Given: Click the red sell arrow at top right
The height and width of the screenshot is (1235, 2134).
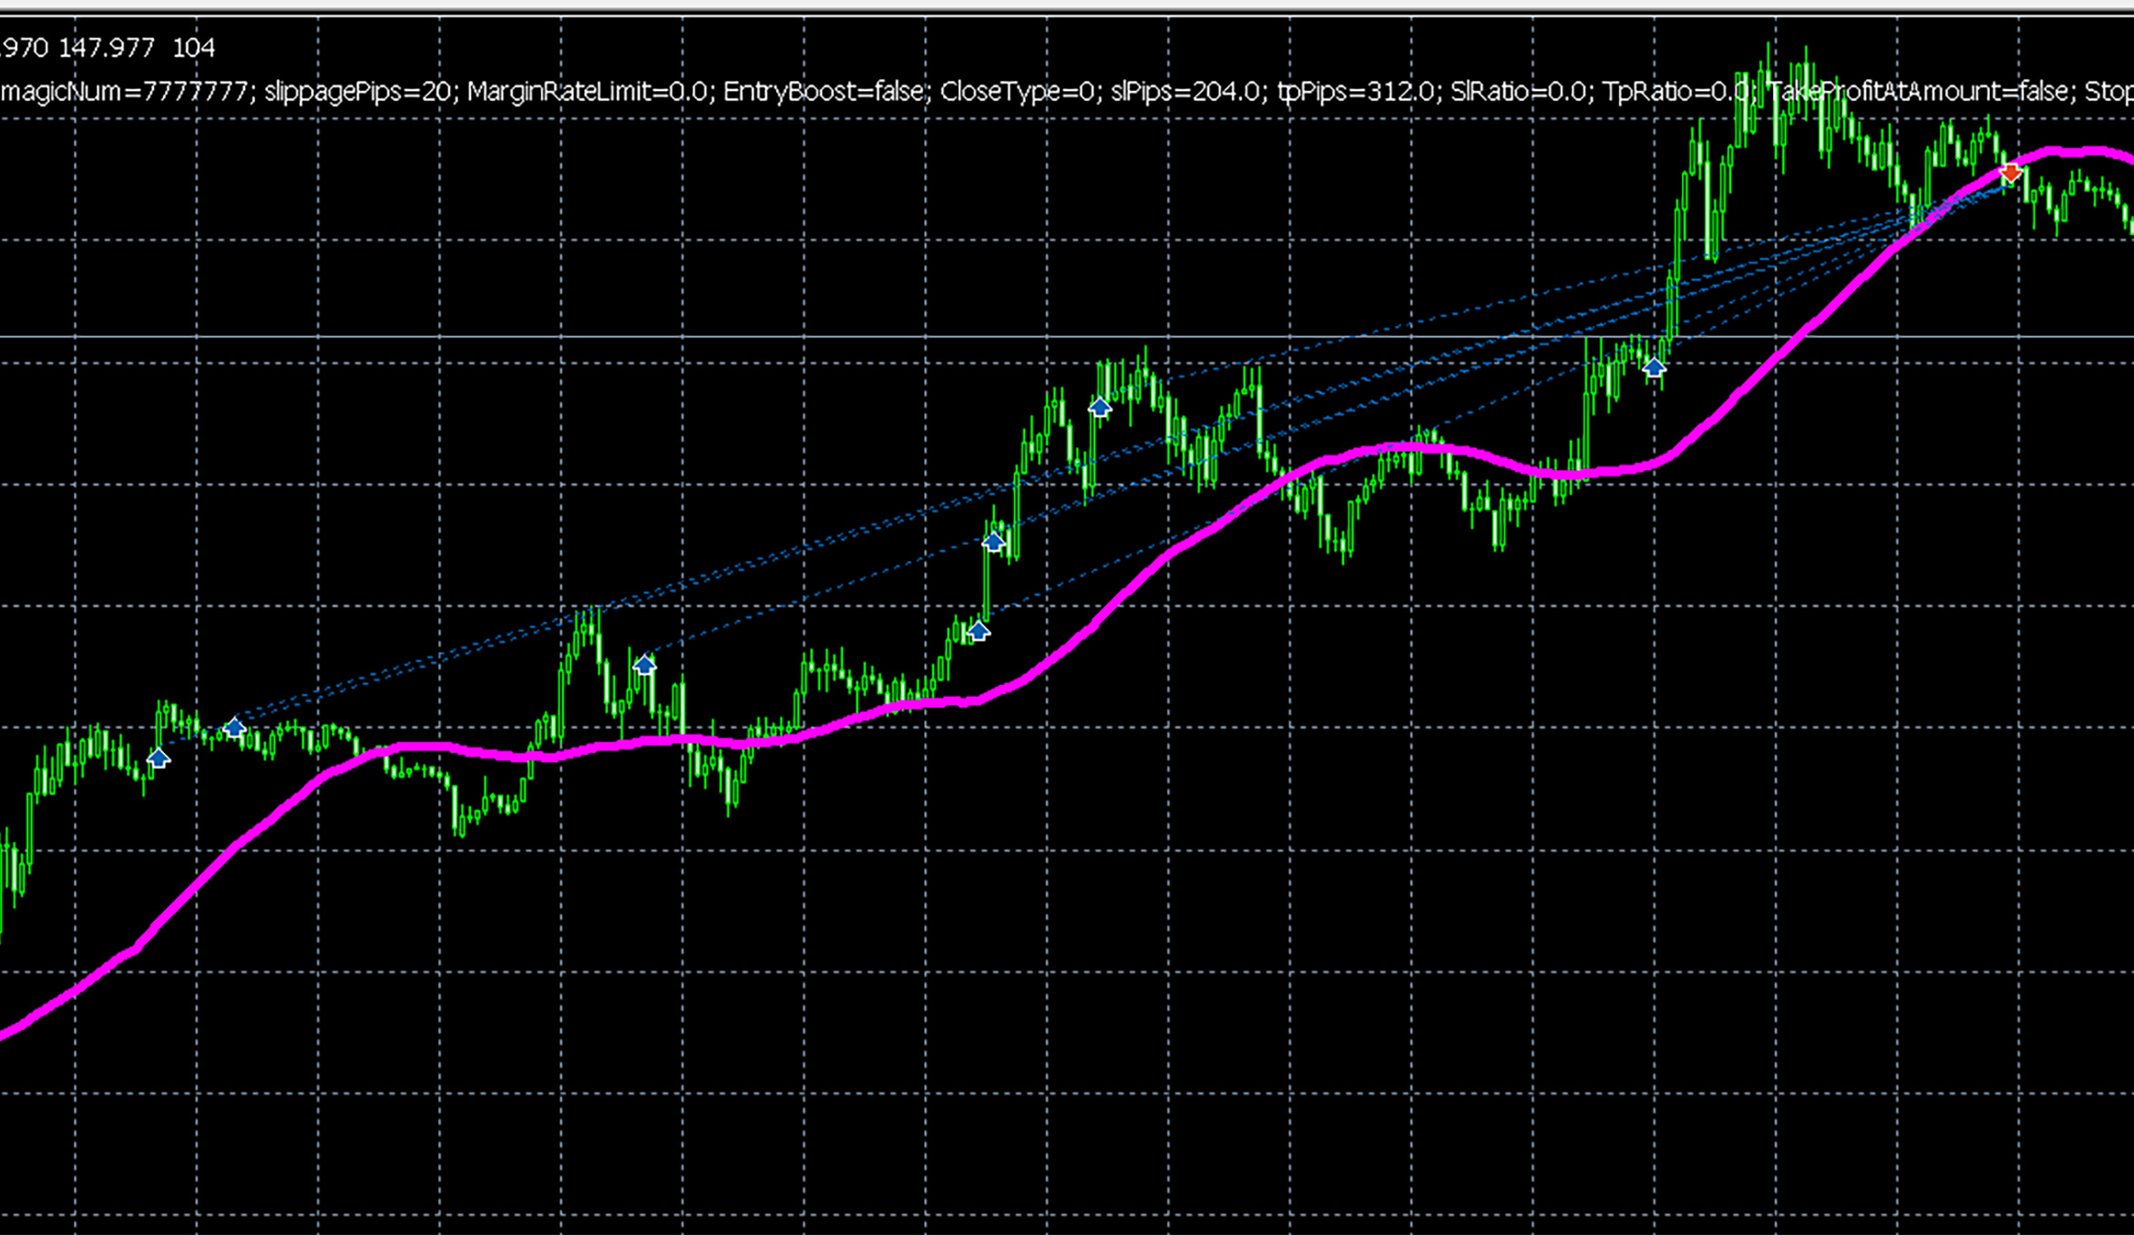Looking at the screenshot, I should pyautogui.click(x=2010, y=172).
